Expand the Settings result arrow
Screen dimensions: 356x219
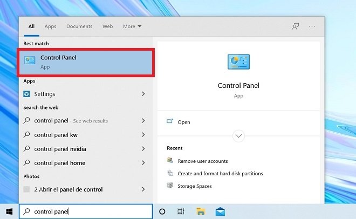coord(143,94)
